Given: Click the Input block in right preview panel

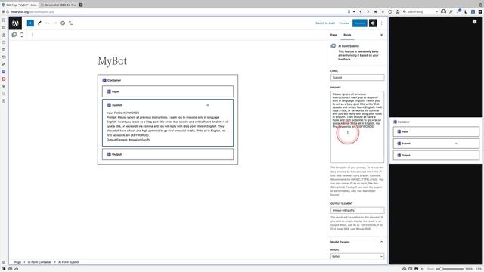Looking at the screenshot, I should 436,131.
